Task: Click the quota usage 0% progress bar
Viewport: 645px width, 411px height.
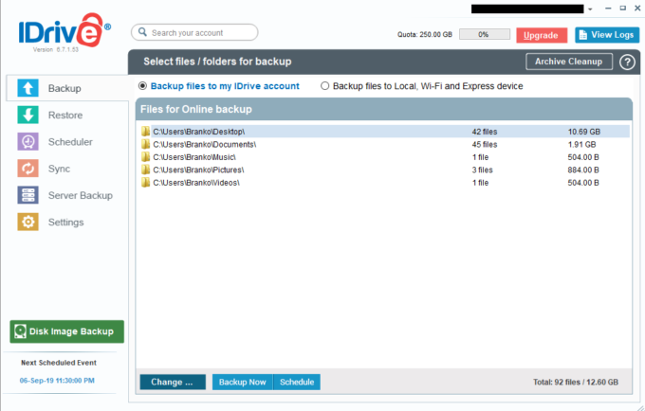Action: pos(485,34)
